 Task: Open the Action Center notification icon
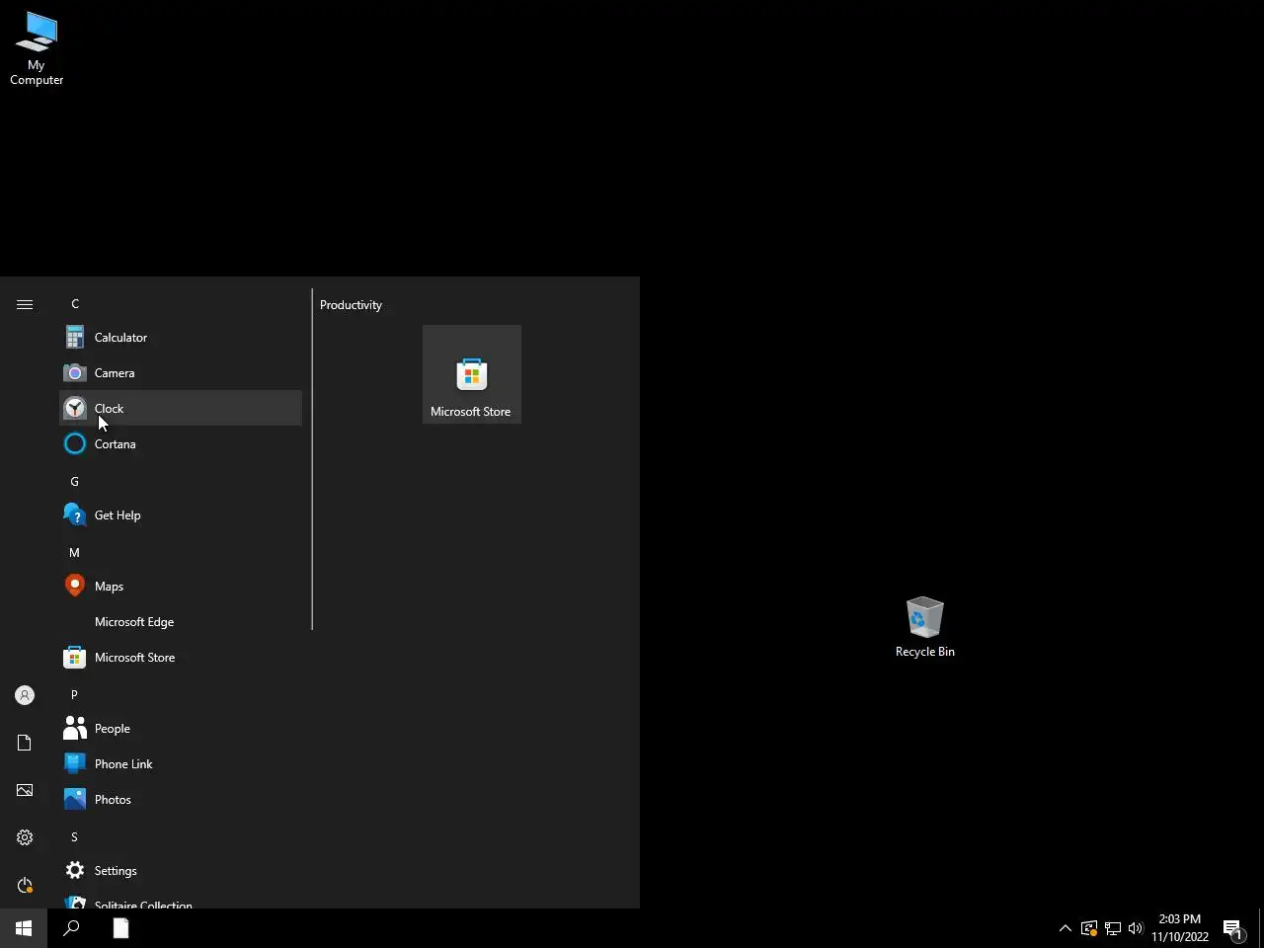[1233, 928]
